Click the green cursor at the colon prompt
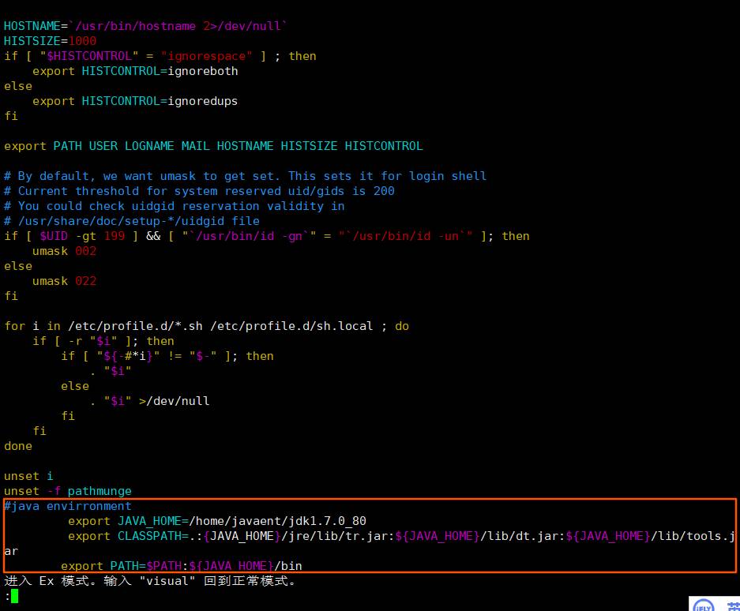 pos(15,596)
